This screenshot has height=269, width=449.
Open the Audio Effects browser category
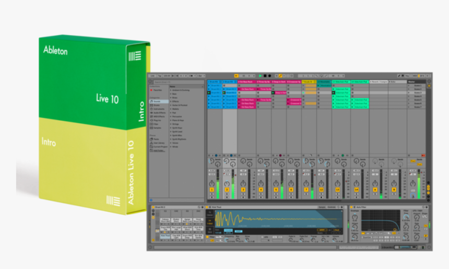159,113
